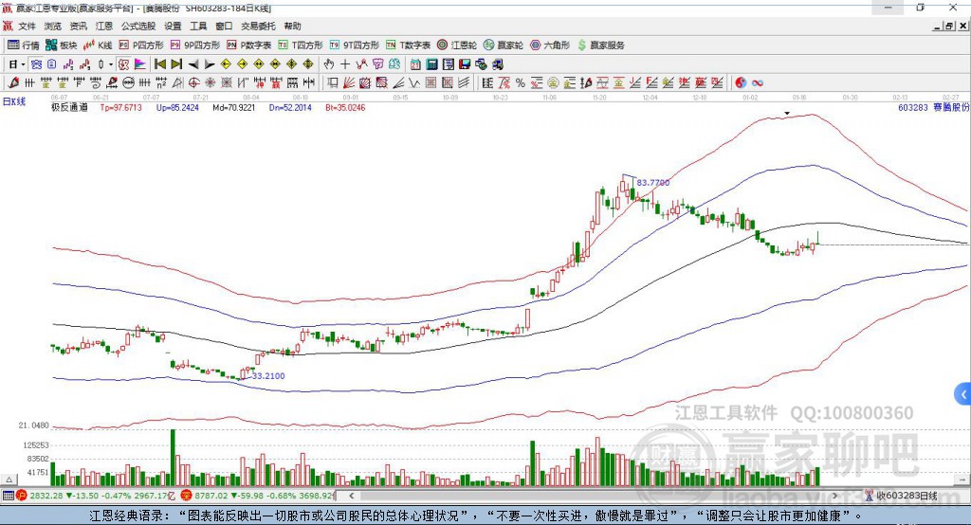Move chart left with black arrow

[193, 64]
